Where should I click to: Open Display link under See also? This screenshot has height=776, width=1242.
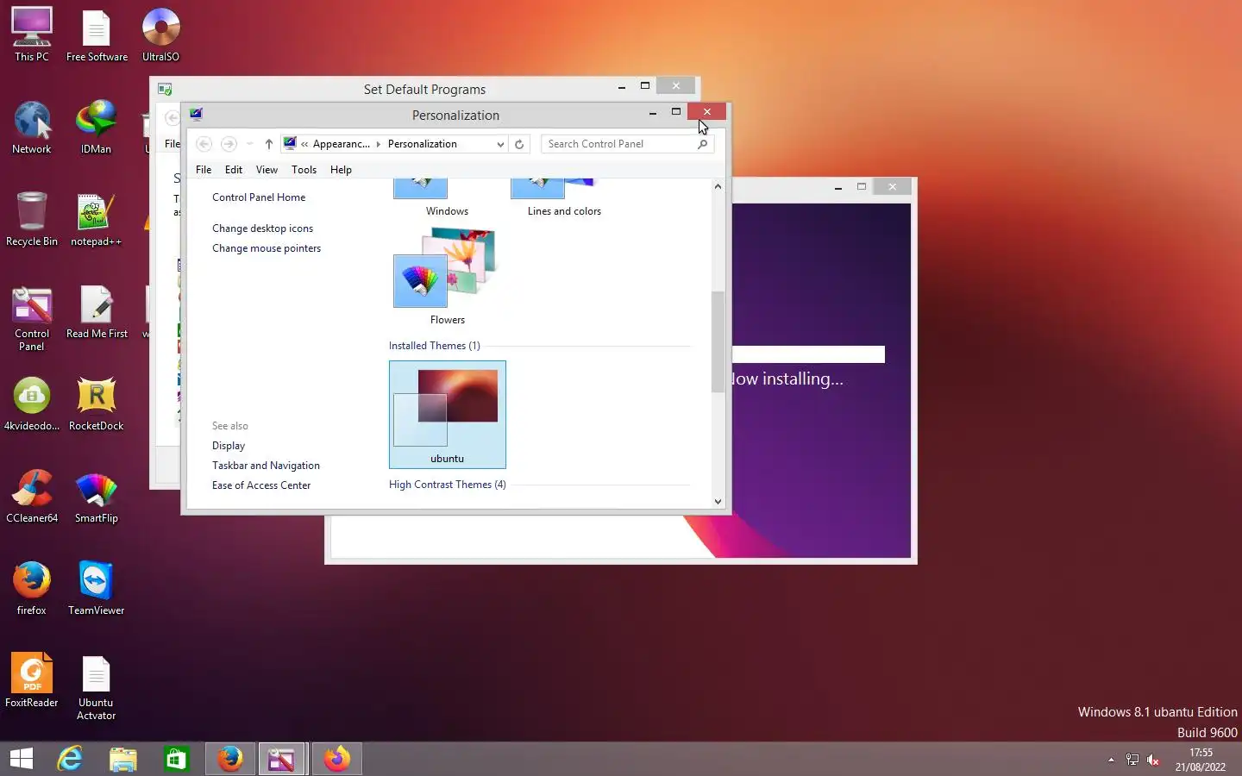coord(229,446)
